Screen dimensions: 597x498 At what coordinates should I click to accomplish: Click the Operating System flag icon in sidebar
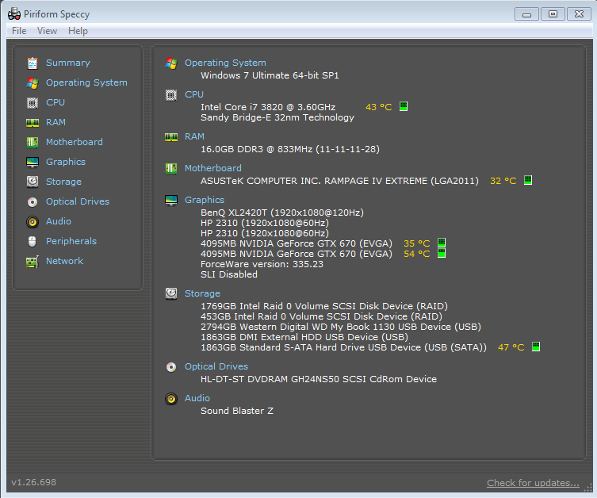click(x=33, y=83)
